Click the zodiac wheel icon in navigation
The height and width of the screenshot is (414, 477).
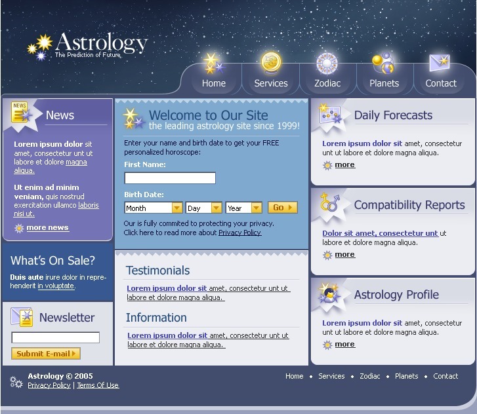[327, 64]
